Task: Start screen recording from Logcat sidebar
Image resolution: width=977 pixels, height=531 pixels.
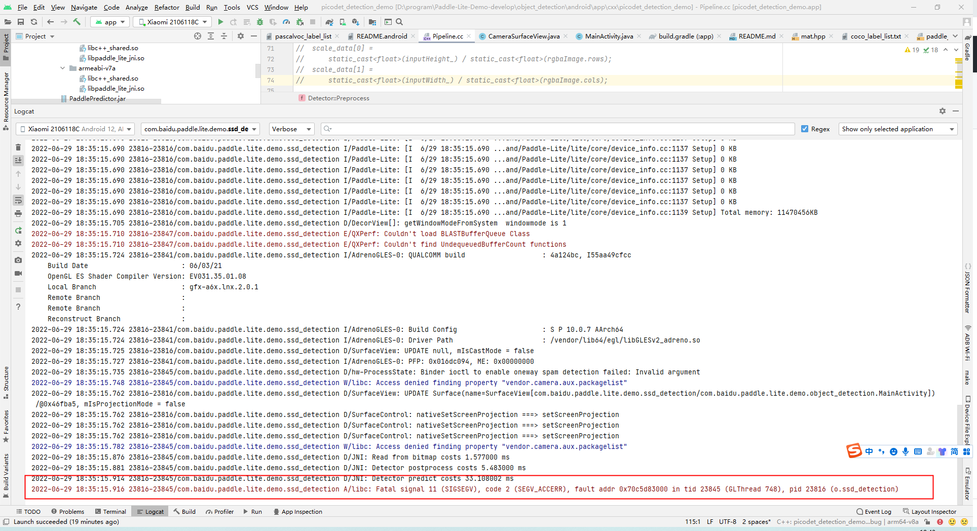Action: [18, 274]
